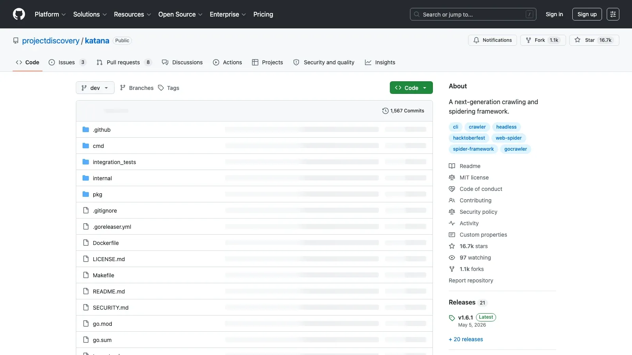
Task: Select the headless topic tag
Action: [506, 127]
